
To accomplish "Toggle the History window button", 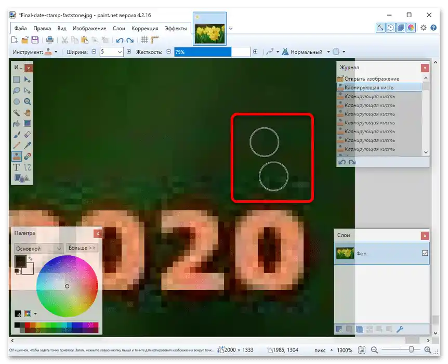I will pos(390,28).
